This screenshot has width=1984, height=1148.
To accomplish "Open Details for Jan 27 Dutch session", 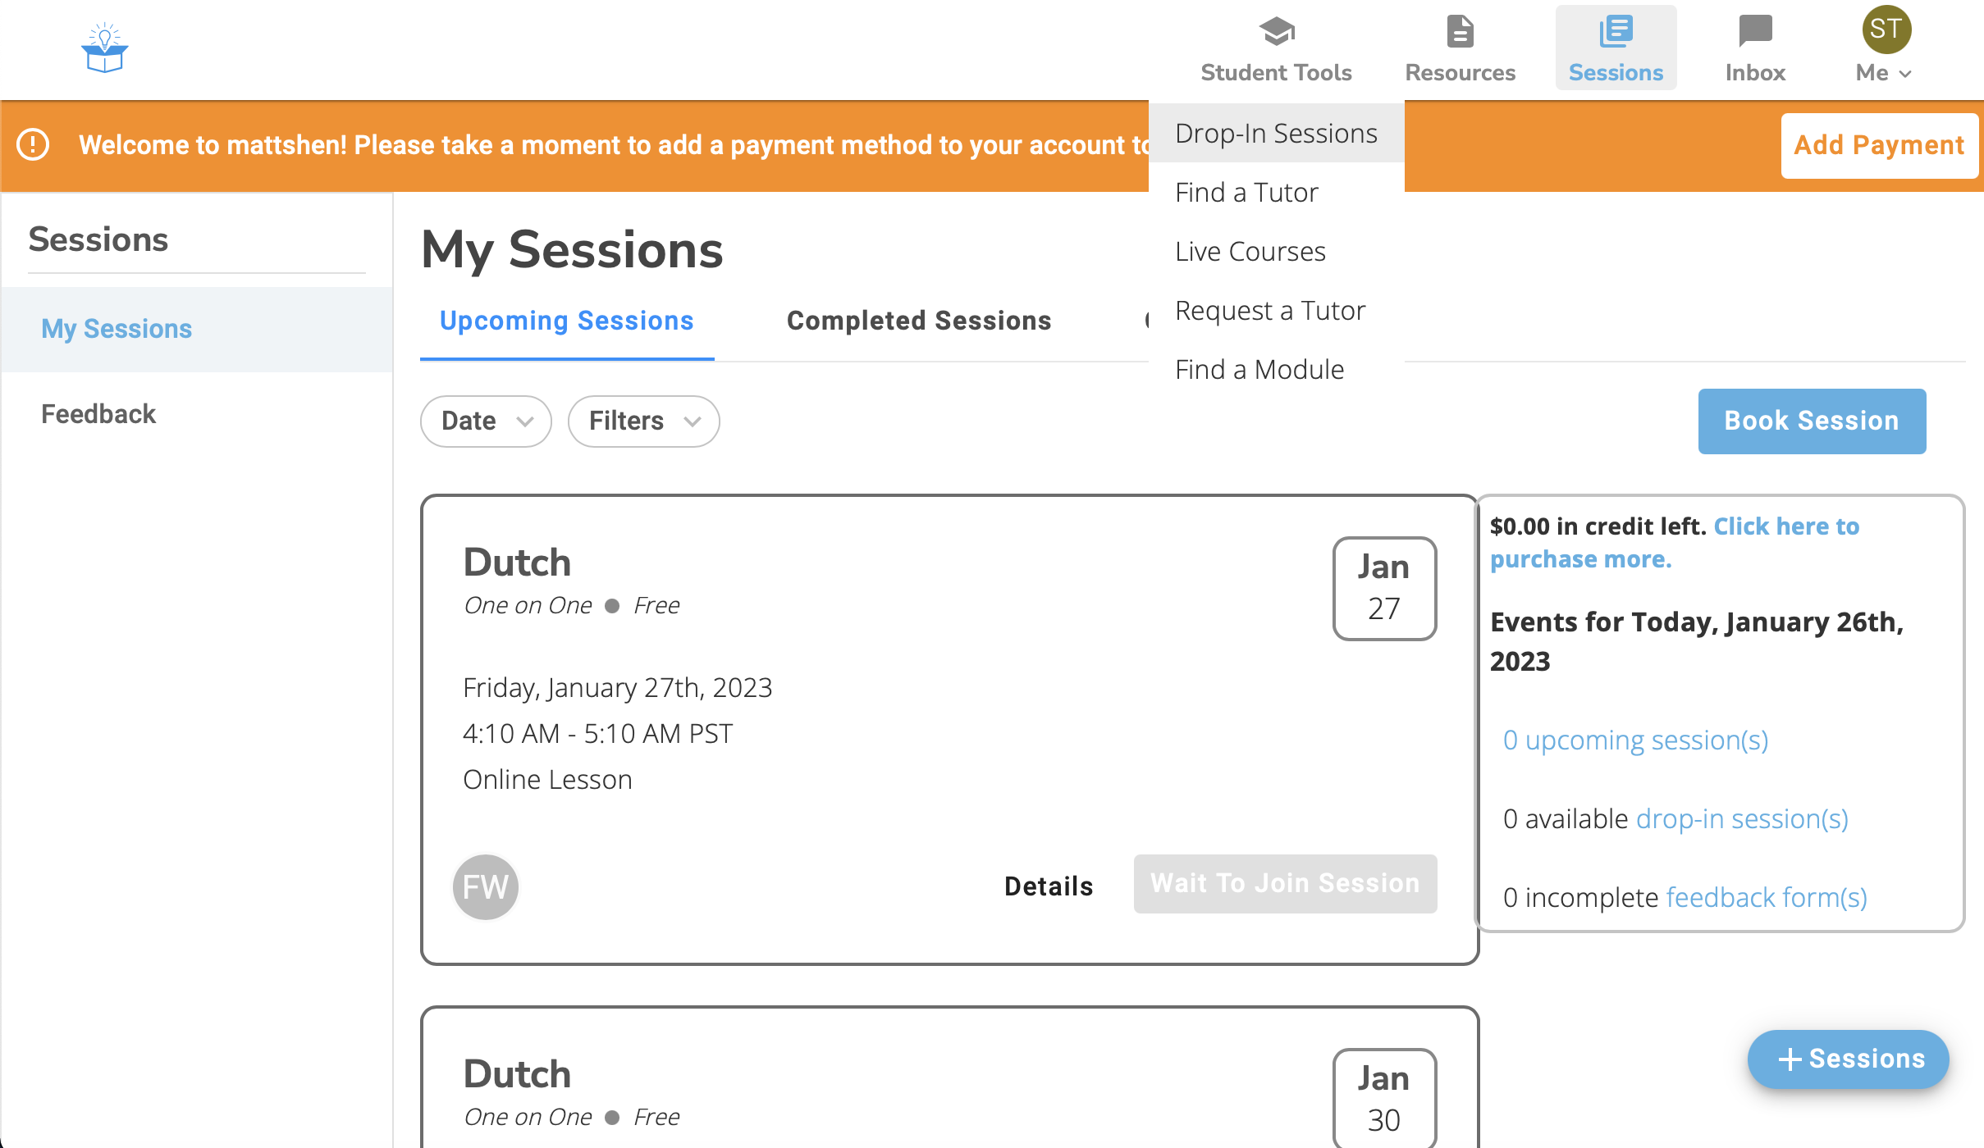I will pyautogui.click(x=1048, y=886).
